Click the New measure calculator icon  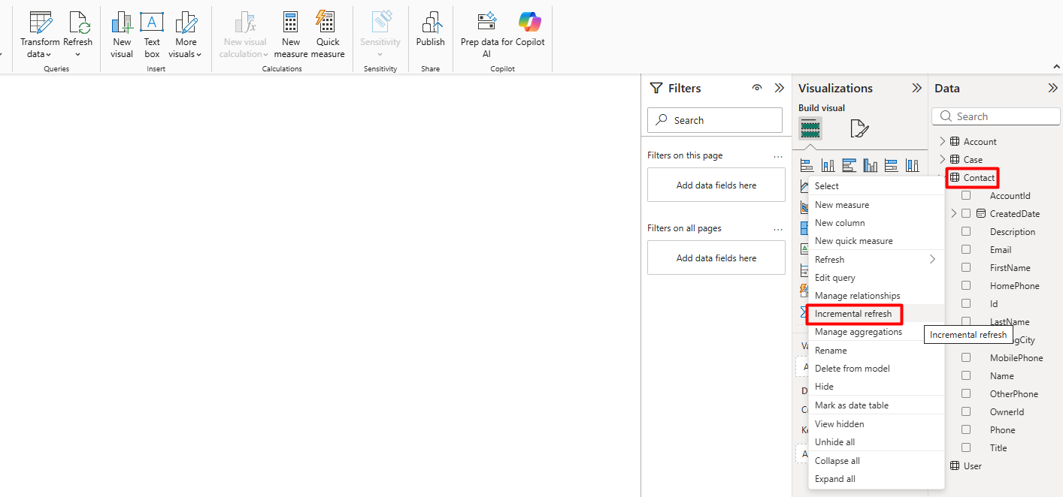pyautogui.click(x=290, y=23)
